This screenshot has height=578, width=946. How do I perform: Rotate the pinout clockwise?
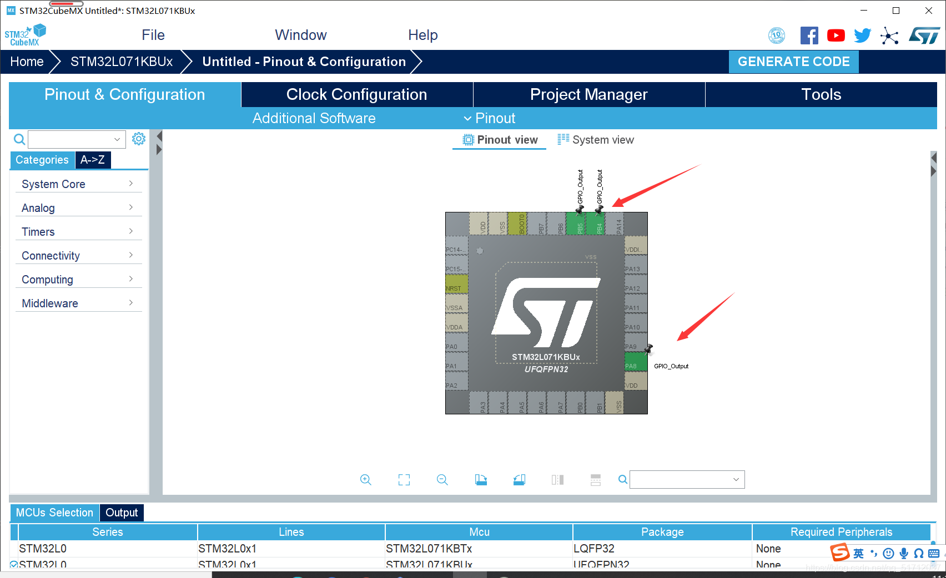pyautogui.click(x=481, y=480)
